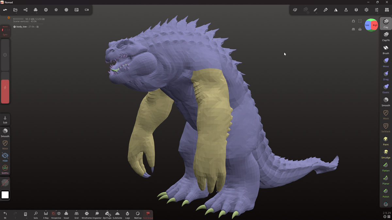This screenshot has height=220, width=392.
Task: Select the SelMask tool
Action: pos(386,128)
